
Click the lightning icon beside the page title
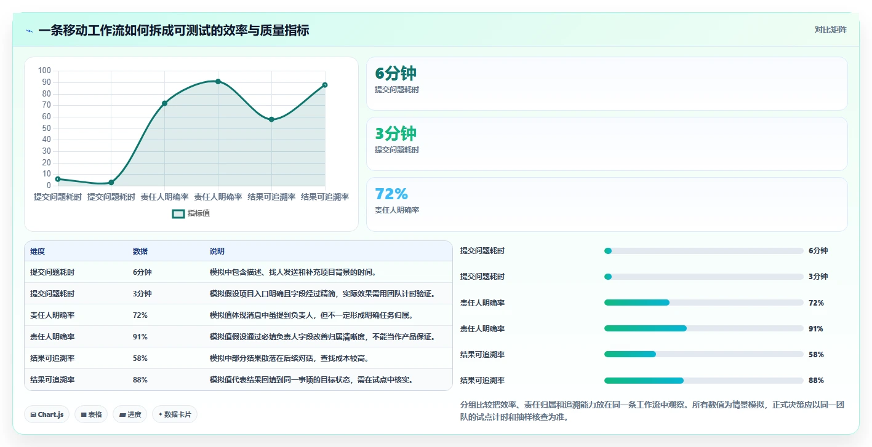(29, 31)
